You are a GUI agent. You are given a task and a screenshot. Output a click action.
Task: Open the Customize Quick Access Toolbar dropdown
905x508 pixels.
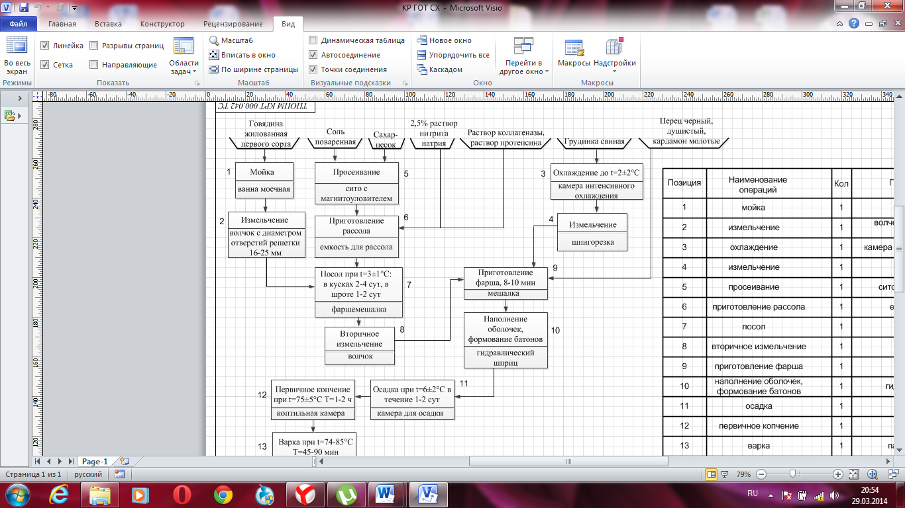74,9
